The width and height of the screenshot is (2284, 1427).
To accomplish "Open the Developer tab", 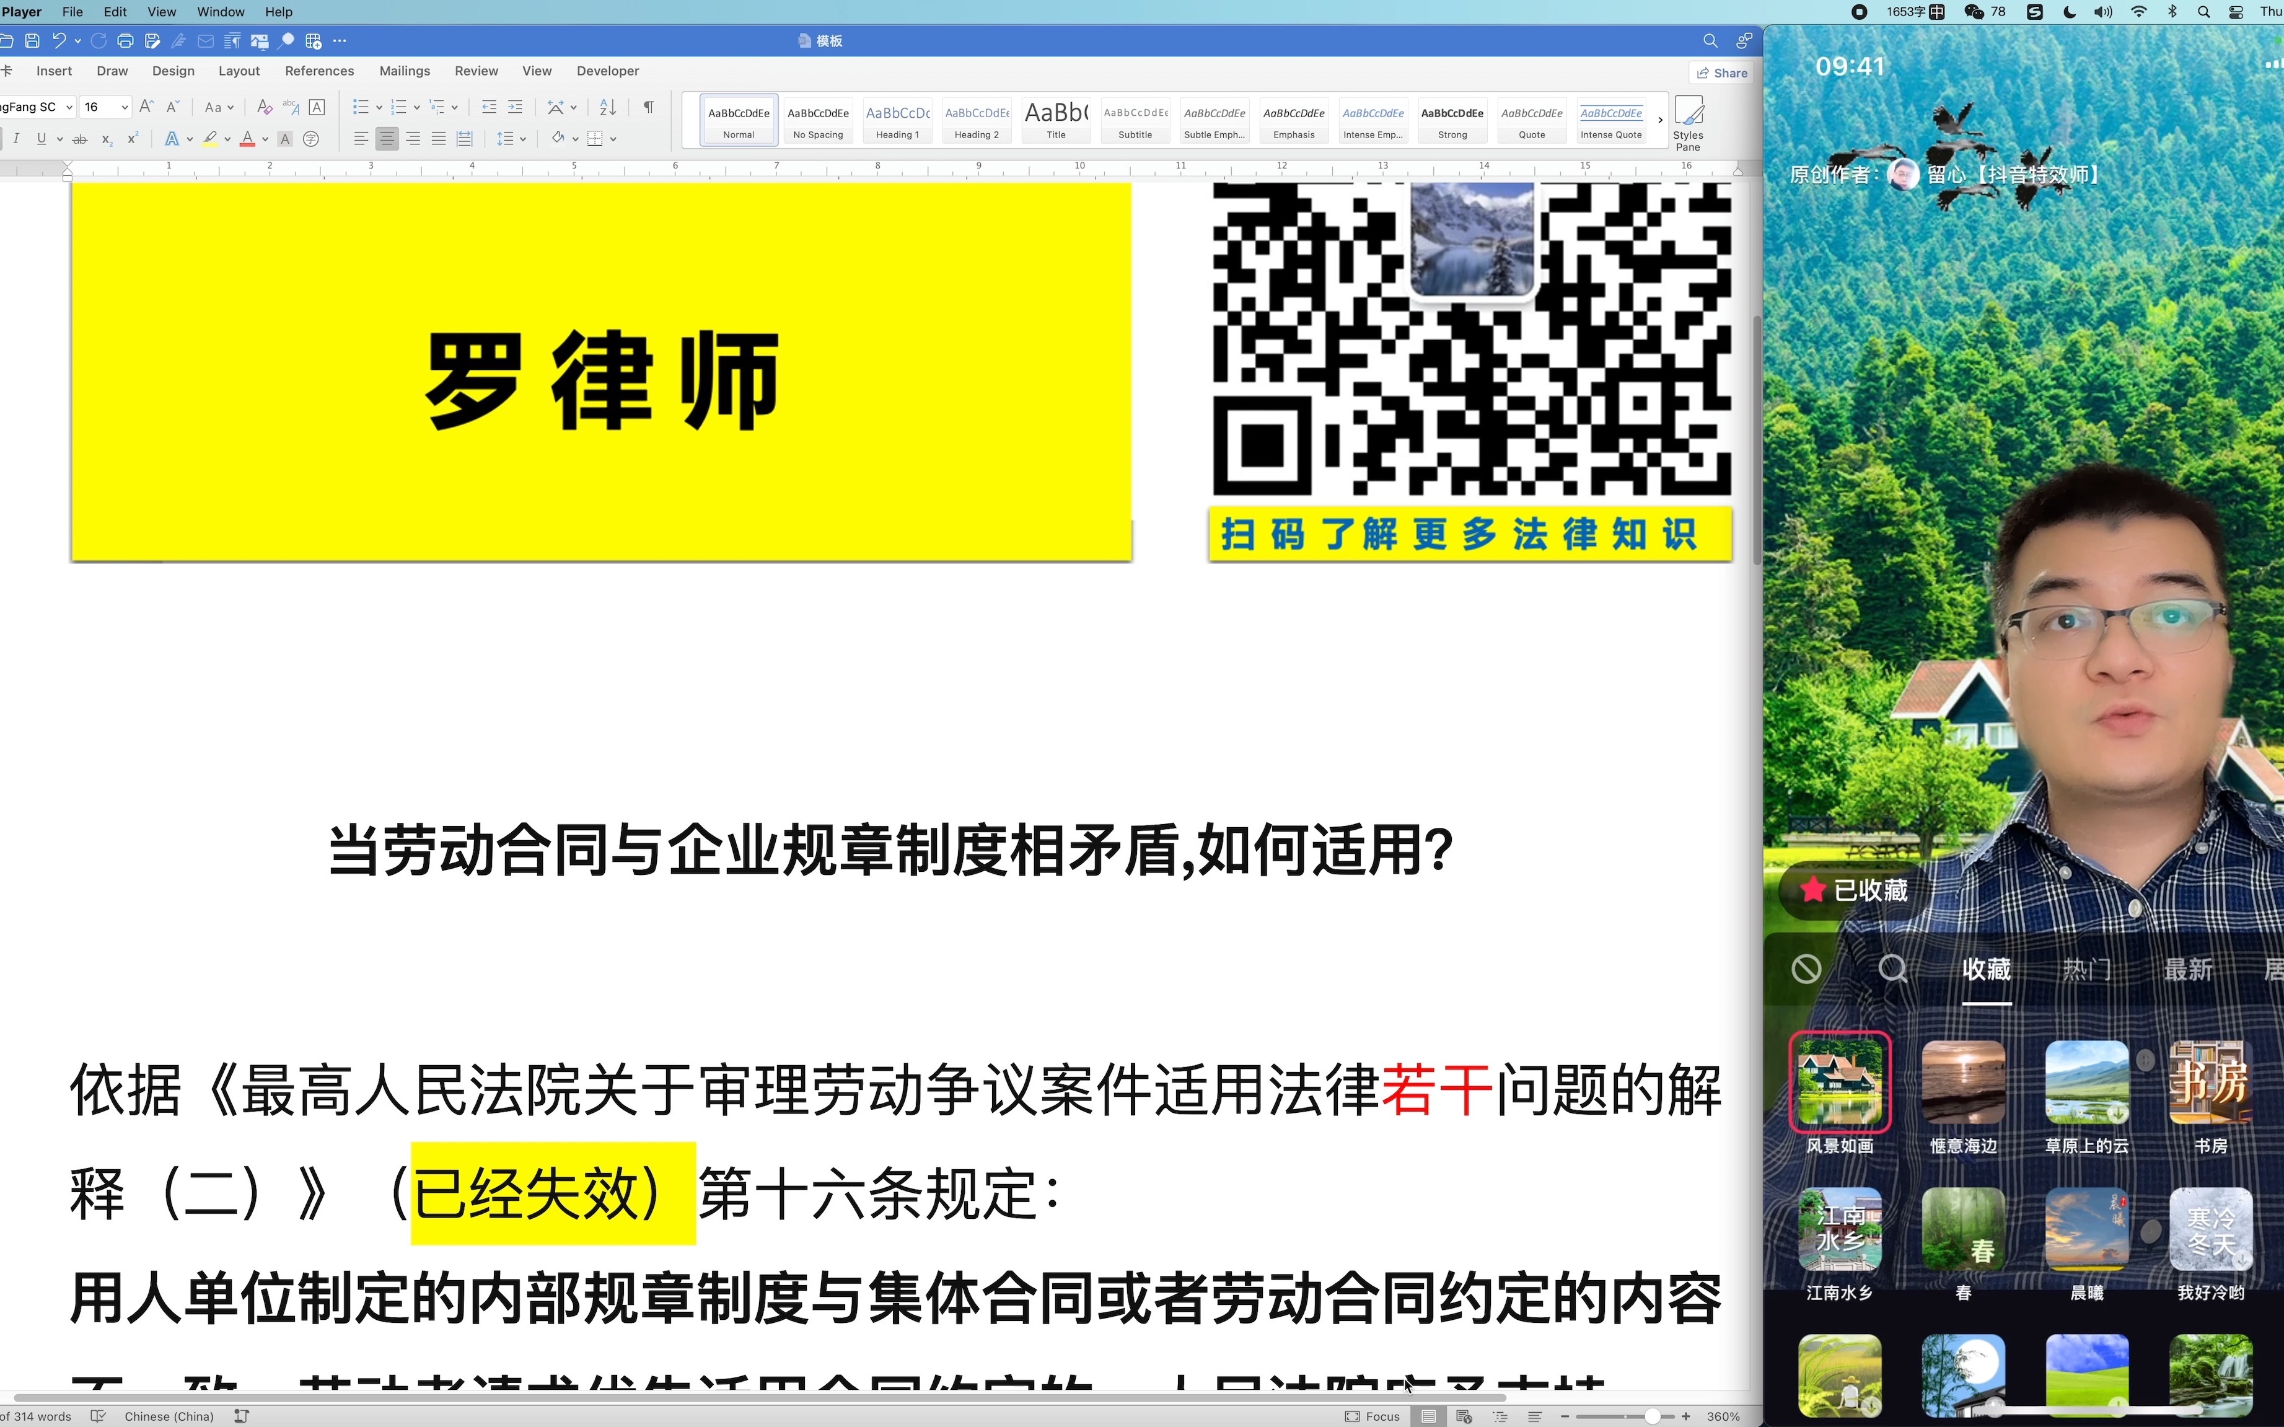I will [608, 71].
